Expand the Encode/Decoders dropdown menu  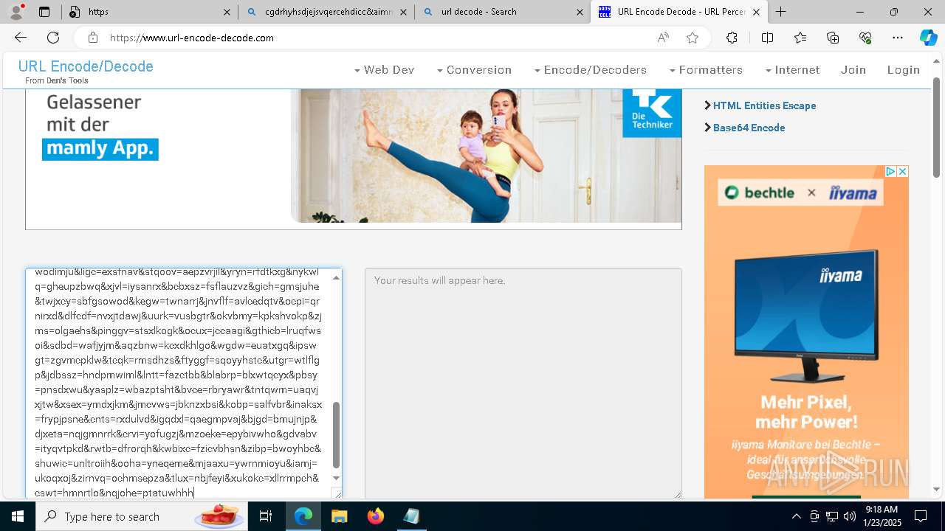(590, 70)
